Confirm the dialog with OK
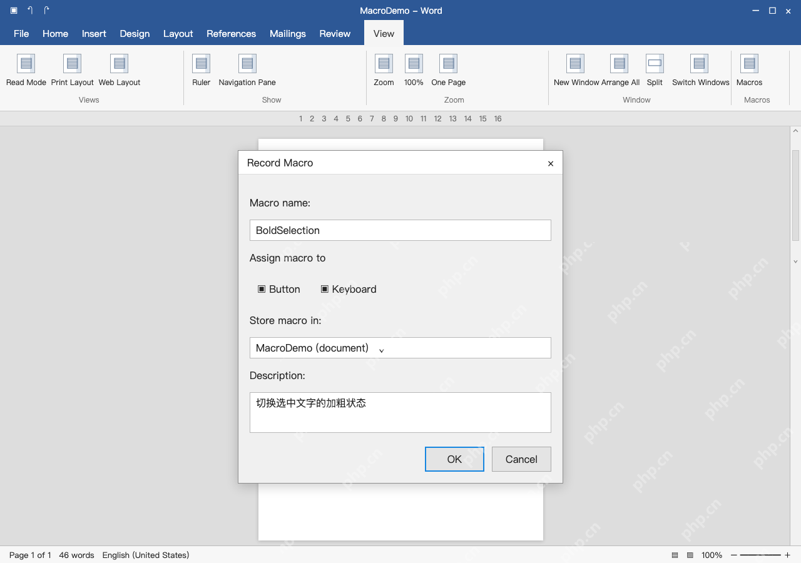This screenshot has height=563, width=801. [x=454, y=459]
